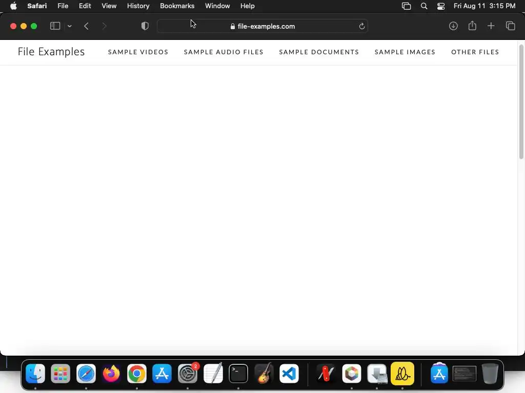The width and height of the screenshot is (525, 393).
Task: Open the Apple menu
Action: point(13,6)
